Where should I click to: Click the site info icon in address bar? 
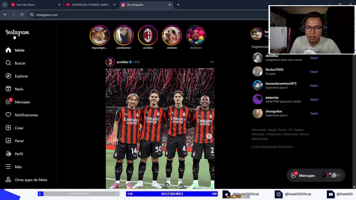[x=32, y=15]
